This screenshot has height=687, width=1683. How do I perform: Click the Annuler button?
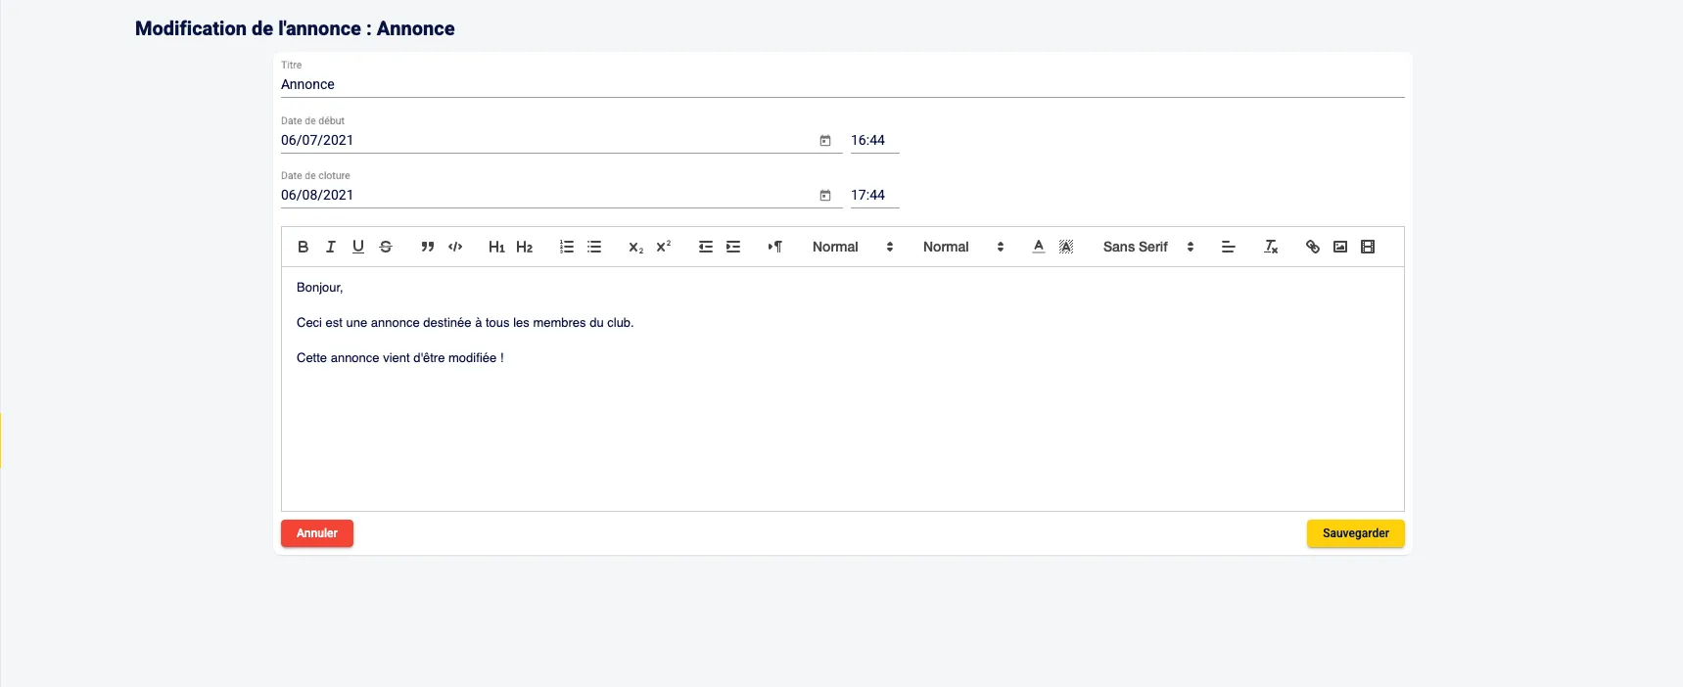tap(317, 533)
